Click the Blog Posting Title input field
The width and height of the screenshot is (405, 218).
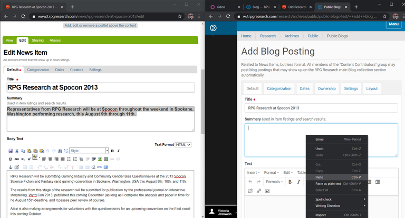(x=321, y=108)
